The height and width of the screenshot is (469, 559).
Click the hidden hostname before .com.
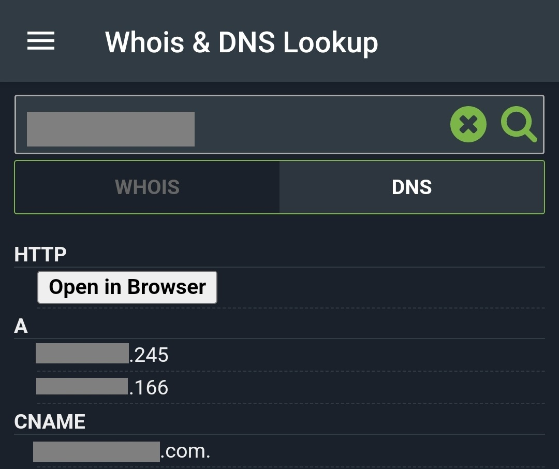click(96, 451)
